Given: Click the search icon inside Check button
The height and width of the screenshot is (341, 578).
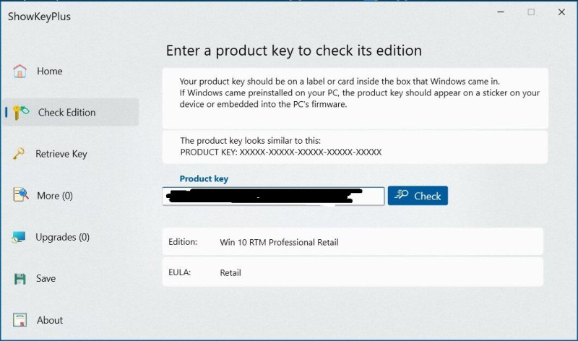Looking at the screenshot, I should pos(402,194).
